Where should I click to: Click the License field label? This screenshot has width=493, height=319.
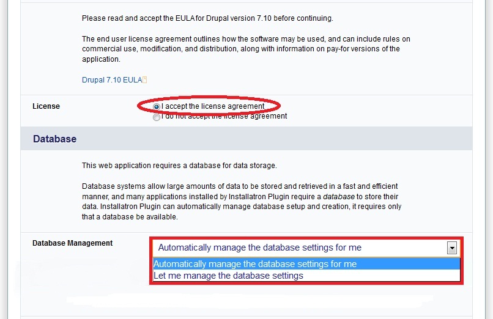pos(46,106)
